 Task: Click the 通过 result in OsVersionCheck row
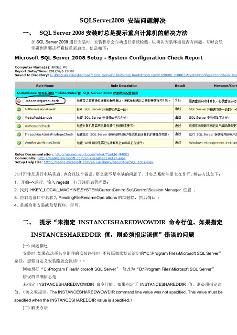[x=178, y=126]
